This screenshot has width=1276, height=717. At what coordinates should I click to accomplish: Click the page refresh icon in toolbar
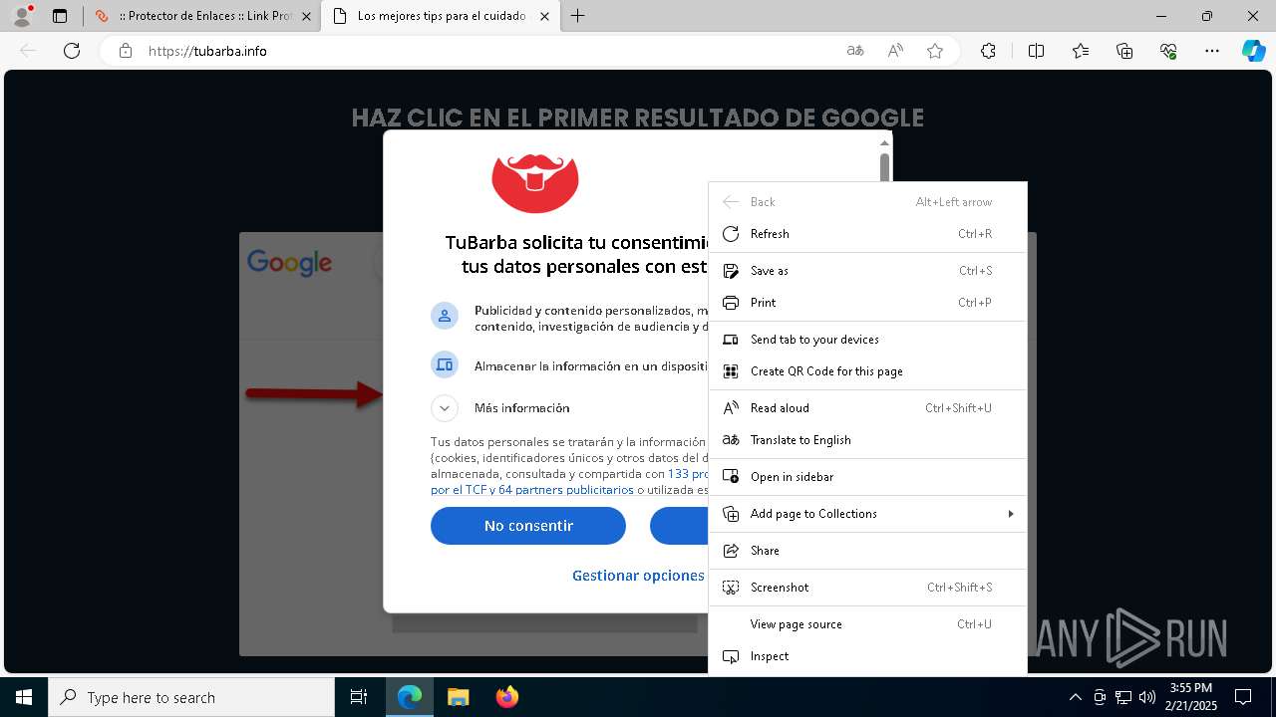point(72,51)
